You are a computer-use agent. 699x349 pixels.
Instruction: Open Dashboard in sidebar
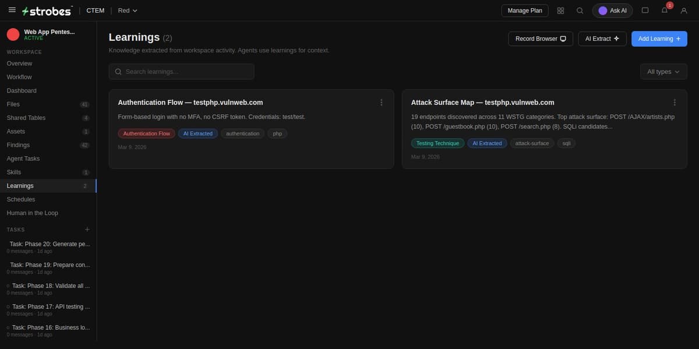(x=48, y=90)
